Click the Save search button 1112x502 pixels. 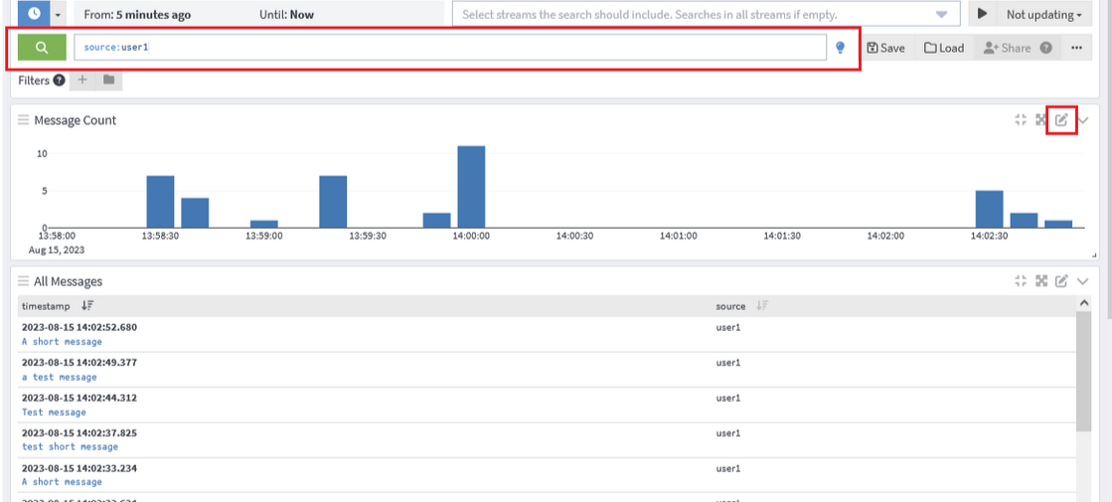[x=885, y=48]
